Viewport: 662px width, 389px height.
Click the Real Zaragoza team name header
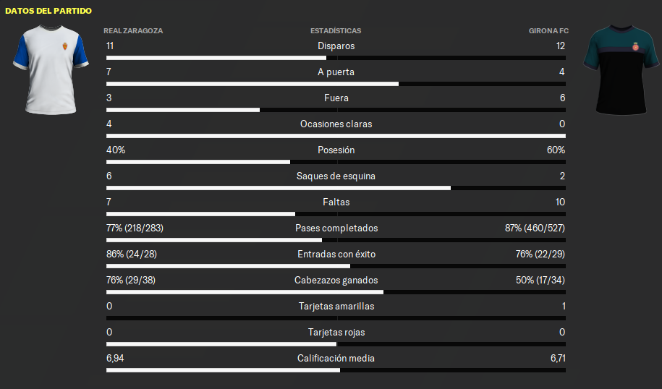(133, 31)
